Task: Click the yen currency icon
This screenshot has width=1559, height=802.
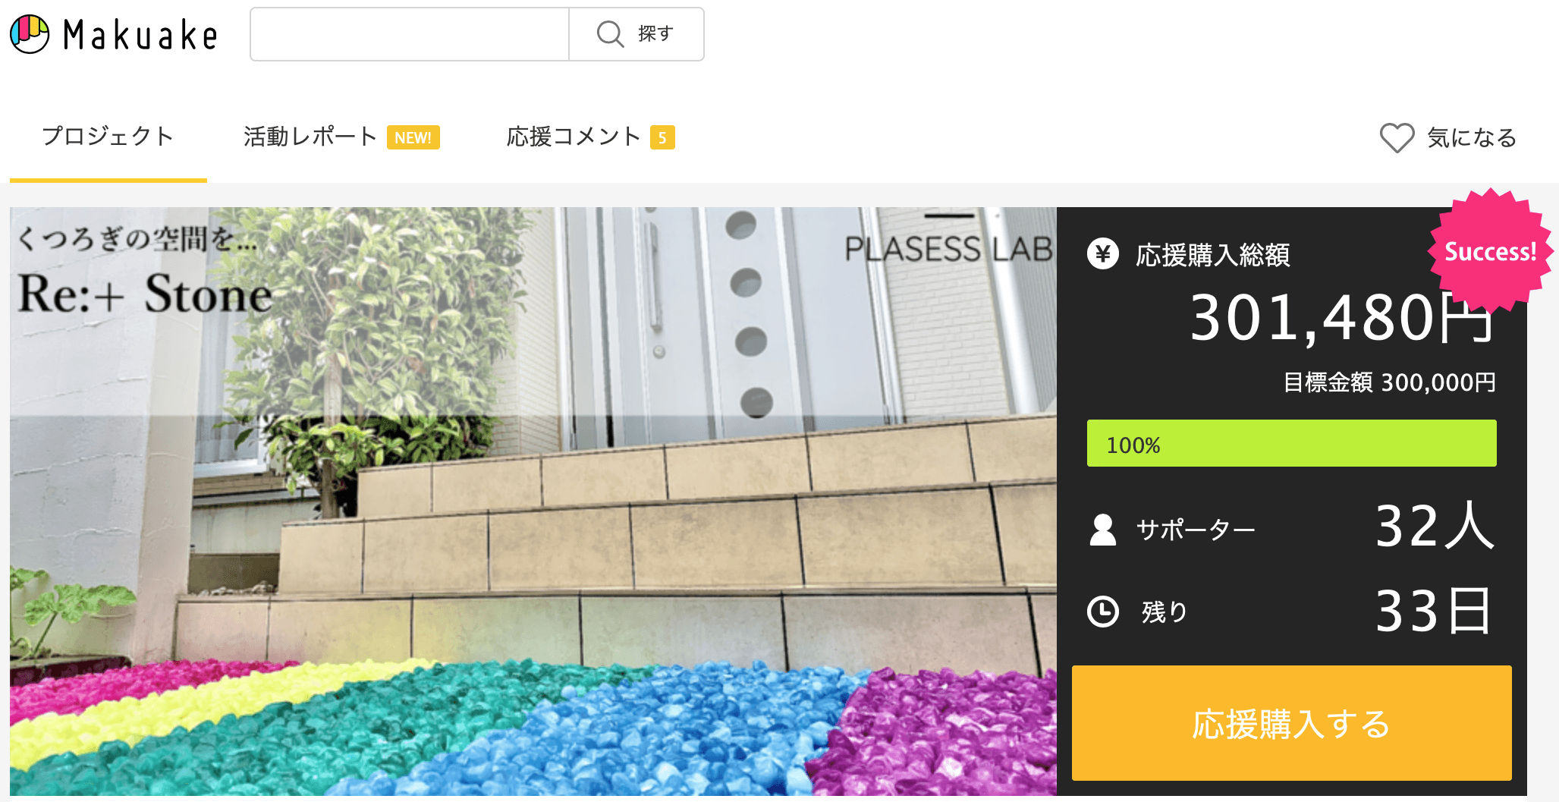Action: tap(1102, 254)
